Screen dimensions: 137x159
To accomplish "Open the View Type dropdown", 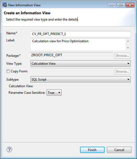I will (x=81, y=64).
